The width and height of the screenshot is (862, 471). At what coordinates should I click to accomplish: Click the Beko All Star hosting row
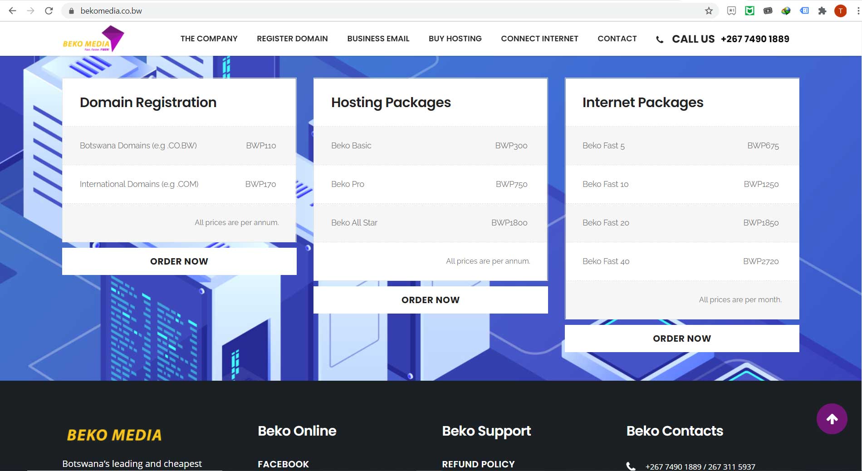pos(431,223)
